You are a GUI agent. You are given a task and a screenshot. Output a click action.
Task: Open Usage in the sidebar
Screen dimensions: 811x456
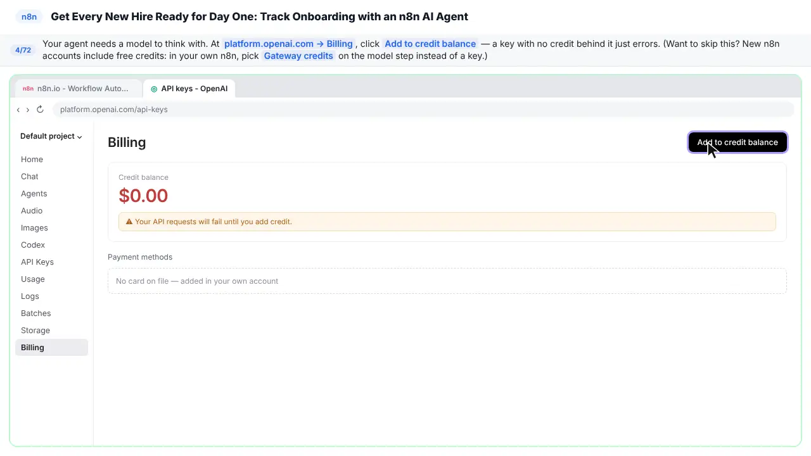(x=51, y=279)
